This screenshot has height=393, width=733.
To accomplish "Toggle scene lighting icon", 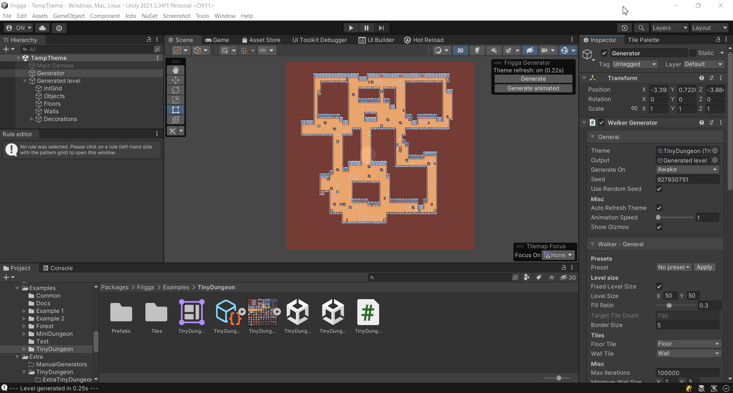I will click(477, 50).
